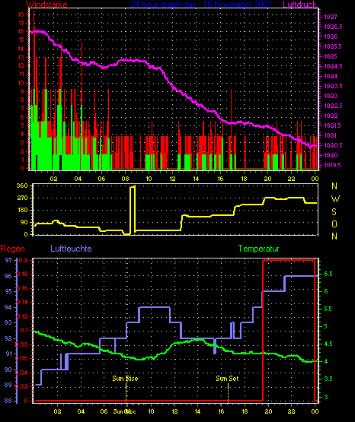Click pressure axis value 1019.5
The height and width of the screenshot is (422, 355).
pyautogui.click(x=333, y=165)
